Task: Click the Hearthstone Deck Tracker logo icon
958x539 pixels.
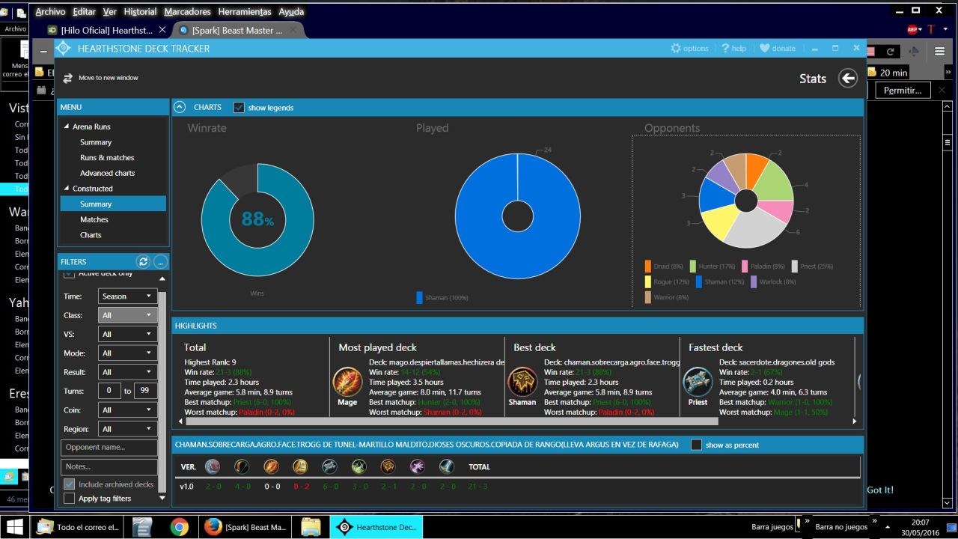Action: [64, 48]
